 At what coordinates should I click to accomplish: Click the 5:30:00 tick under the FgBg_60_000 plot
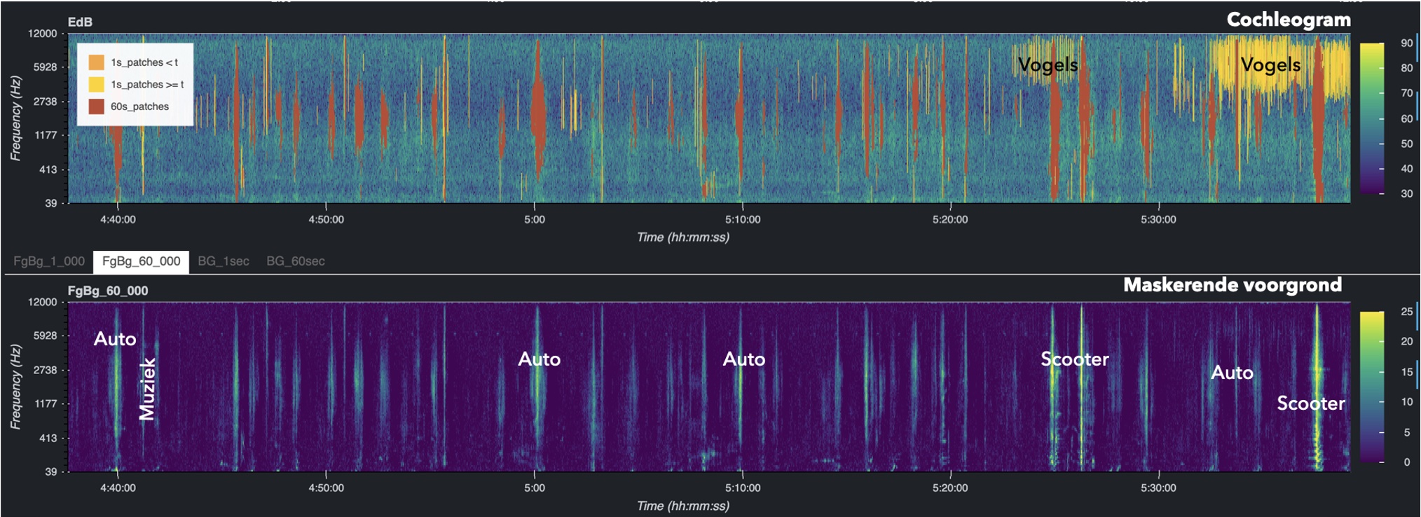1158,488
